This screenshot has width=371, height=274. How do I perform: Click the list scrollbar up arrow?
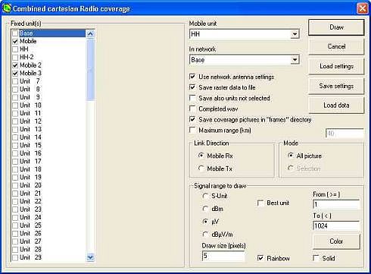point(90,33)
